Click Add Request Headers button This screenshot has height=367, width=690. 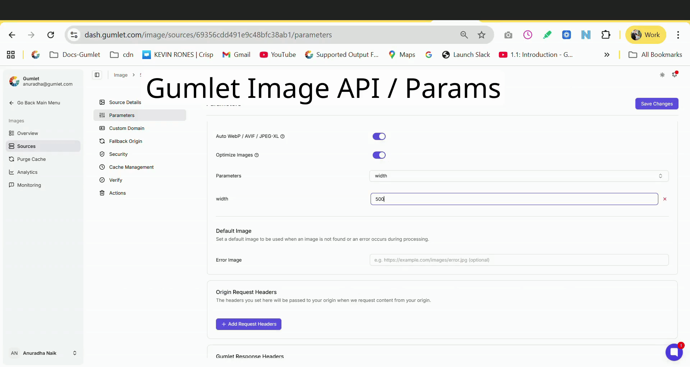(249, 324)
